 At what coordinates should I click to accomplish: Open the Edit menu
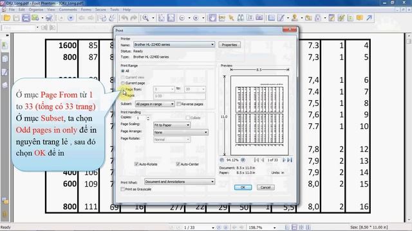point(21,10)
